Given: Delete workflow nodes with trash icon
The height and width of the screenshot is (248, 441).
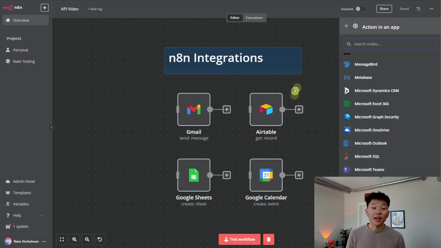Looking at the screenshot, I should pos(268,239).
